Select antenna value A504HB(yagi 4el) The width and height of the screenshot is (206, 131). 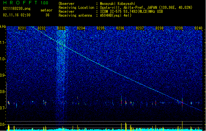coord(116,15)
